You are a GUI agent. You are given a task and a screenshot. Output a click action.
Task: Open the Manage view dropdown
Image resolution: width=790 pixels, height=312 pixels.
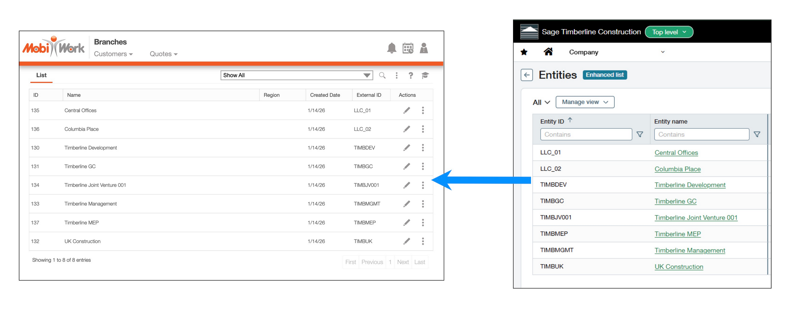click(x=585, y=102)
